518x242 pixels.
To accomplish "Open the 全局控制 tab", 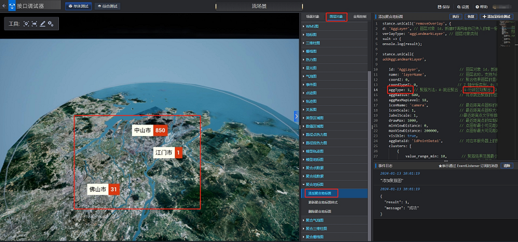I will click(359, 17).
